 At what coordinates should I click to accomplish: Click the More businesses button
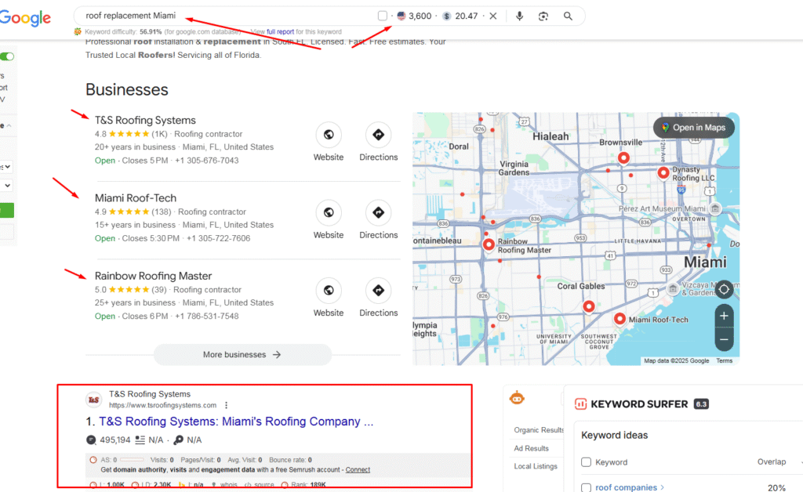point(242,354)
